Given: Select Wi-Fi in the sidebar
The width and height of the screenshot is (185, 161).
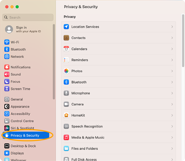Looking at the screenshot, I should (x=15, y=42).
